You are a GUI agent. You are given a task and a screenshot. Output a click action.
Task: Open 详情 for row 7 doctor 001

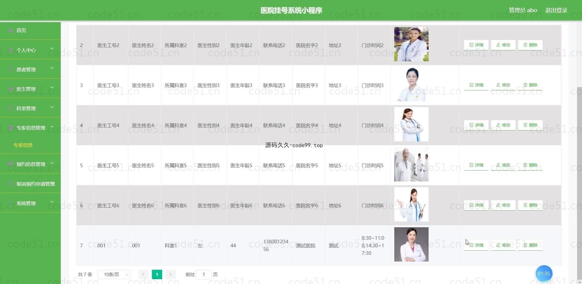point(476,245)
